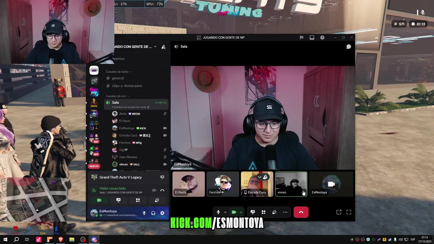Open PNP server icon in sidebar
The height and width of the screenshot is (244, 434).
click(x=94, y=81)
